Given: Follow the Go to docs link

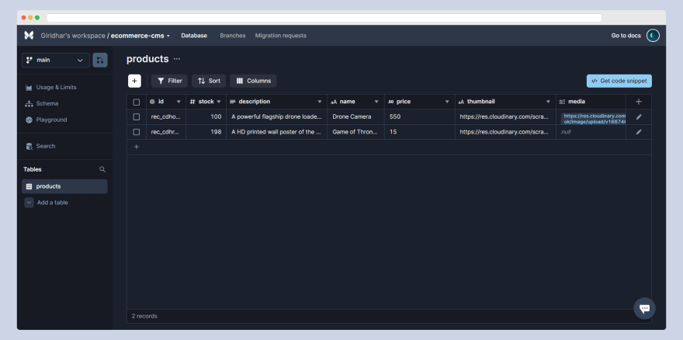Looking at the screenshot, I should pyautogui.click(x=626, y=36).
